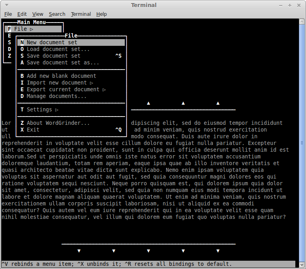
Task: Open Manage documents... entry
Action: click(x=56, y=96)
